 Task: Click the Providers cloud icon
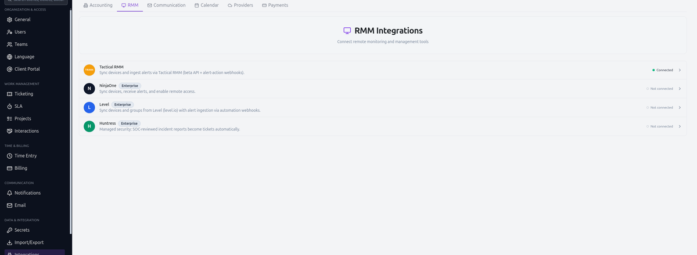(x=230, y=5)
